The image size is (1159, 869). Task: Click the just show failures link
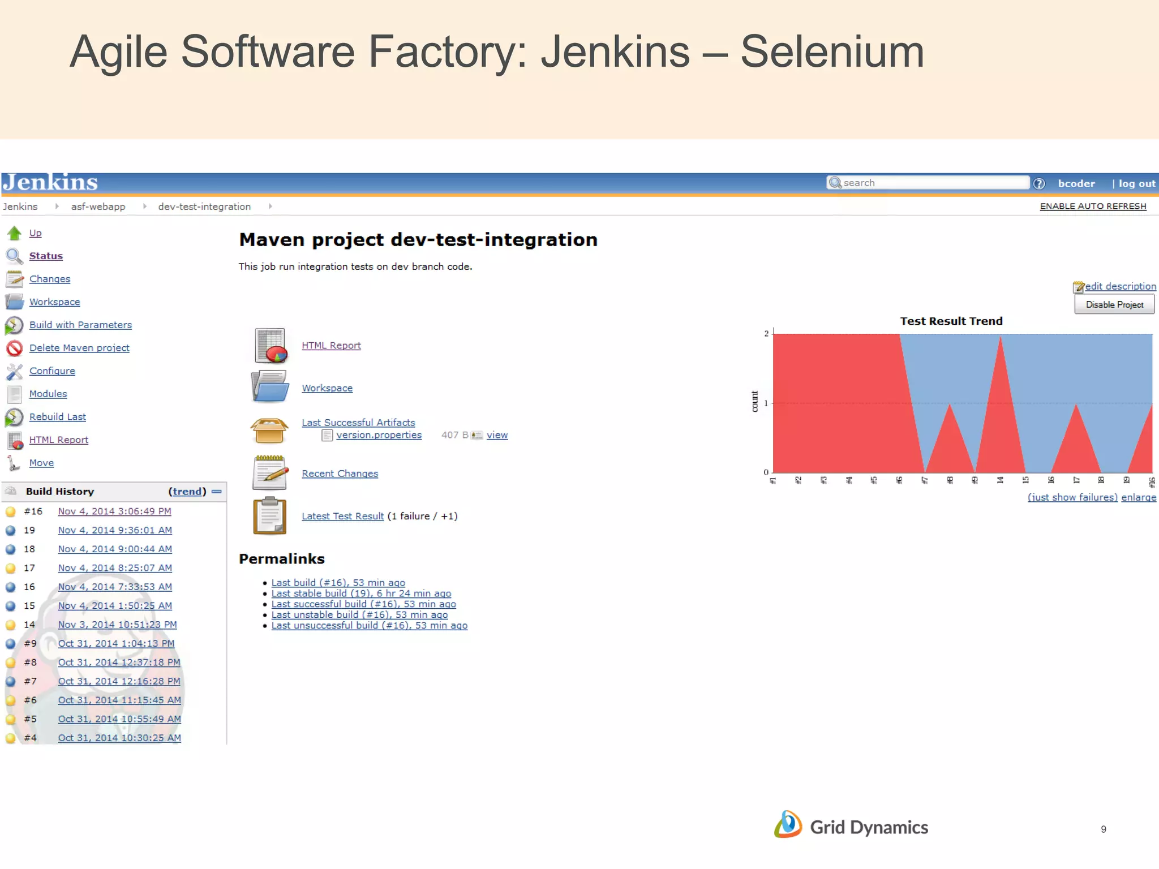tap(1072, 497)
